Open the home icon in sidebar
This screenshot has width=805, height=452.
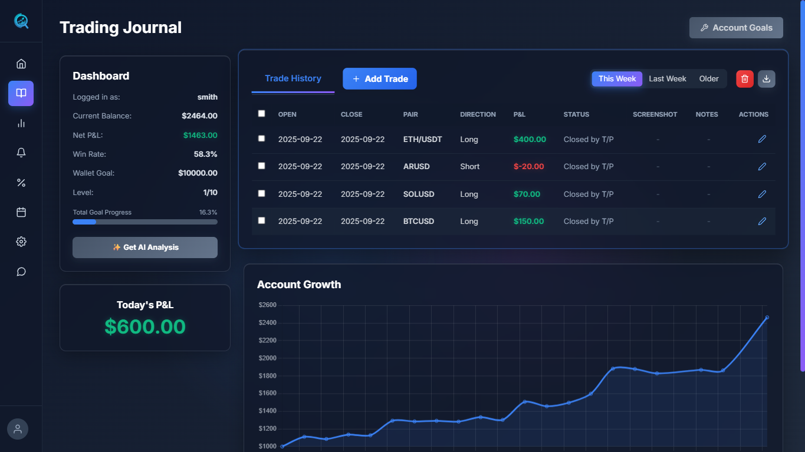pyautogui.click(x=21, y=64)
